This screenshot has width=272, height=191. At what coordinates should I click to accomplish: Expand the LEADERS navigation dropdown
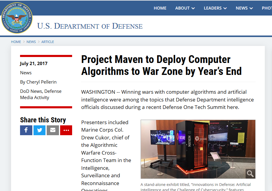[x=215, y=8]
